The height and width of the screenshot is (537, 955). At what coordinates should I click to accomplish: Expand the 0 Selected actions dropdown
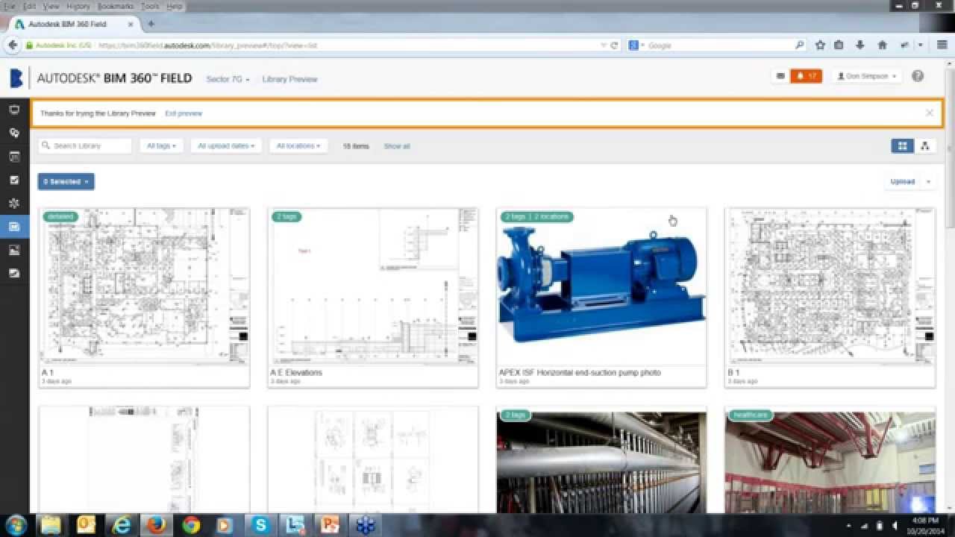point(66,181)
